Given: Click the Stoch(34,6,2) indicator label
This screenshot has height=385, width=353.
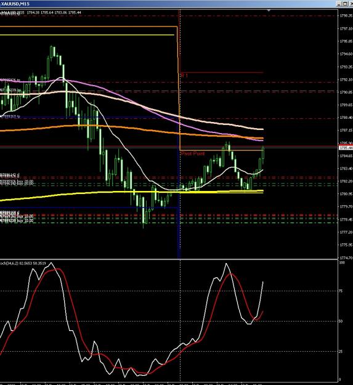Looking at the screenshot, I should [x=23, y=263].
